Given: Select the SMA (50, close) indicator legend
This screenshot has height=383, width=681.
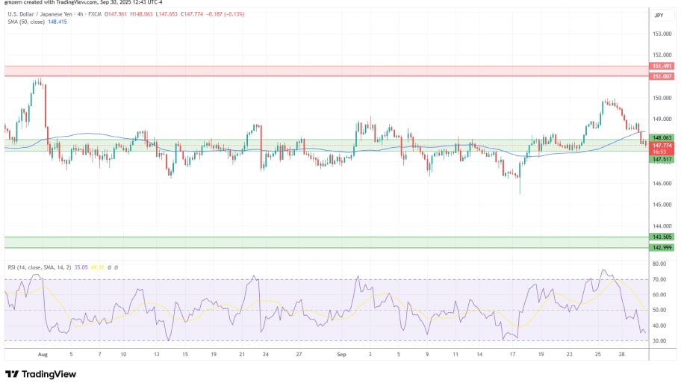Looking at the screenshot, I should [25, 22].
